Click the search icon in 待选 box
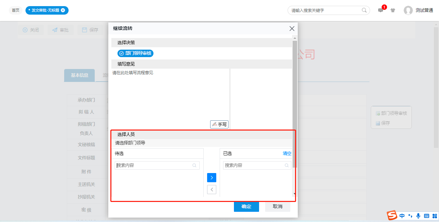Viewport: 439px width, 222px height. [195, 165]
